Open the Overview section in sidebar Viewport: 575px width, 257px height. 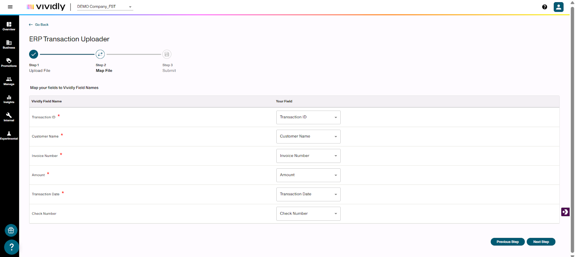tap(9, 26)
